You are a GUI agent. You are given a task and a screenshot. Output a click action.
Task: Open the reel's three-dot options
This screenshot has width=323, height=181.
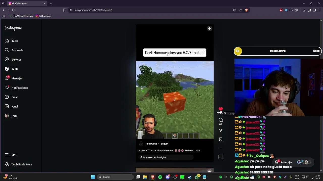coord(221,148)
